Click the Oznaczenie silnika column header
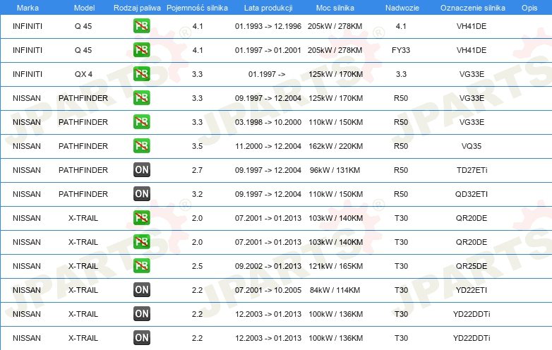 tap(472, 8)
